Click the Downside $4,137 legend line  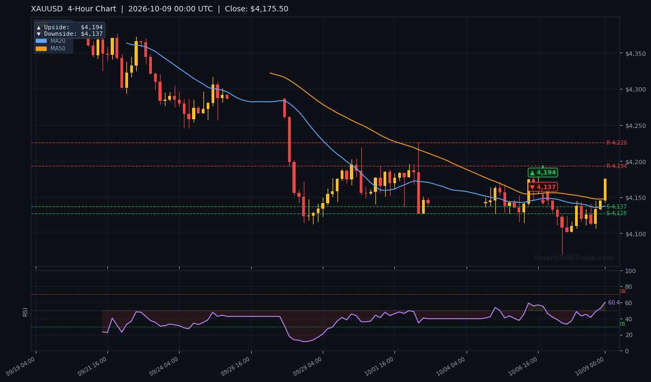[69, 34]
